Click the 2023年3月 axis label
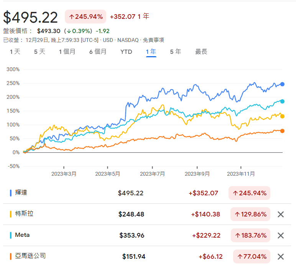Image resolution: width=296 pixels, height=268 pixels. click(64, 174)
